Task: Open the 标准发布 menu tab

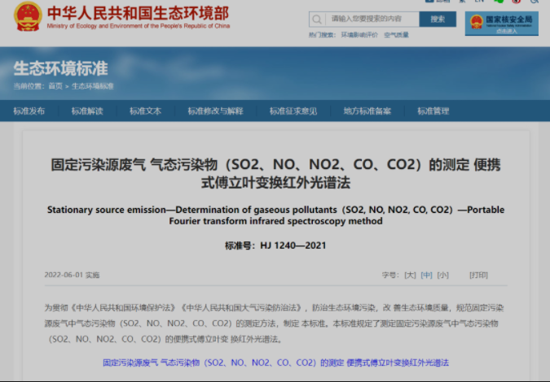Action: pos(29,111)
